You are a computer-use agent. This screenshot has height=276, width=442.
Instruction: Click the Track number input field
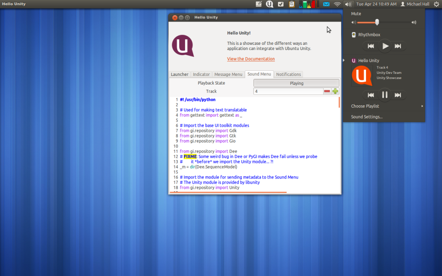(288, 91)
